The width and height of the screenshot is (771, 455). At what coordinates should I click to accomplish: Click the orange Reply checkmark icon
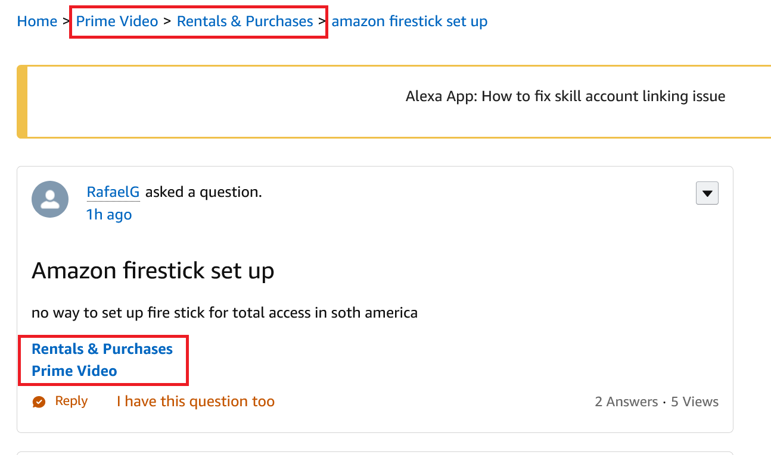coord(38,401)
